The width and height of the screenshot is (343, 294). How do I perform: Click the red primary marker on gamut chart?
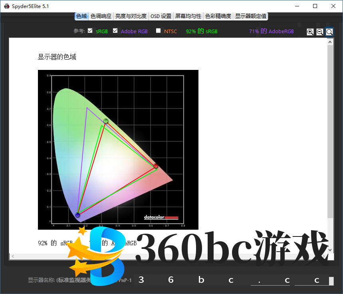tap(156, 166)
